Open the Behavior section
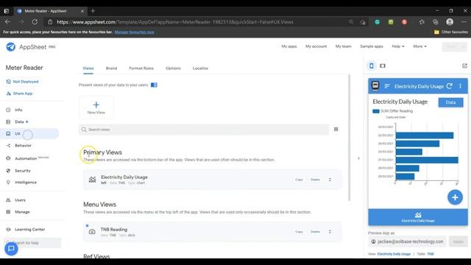The height and width of the screenshot is (265, 471). (23, 146)
